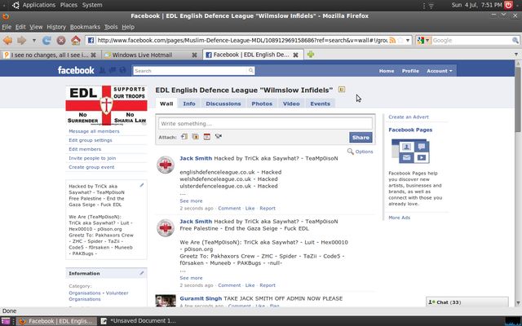The height and width of the screenshot is (326, 522).
Task: Open the Applications menu in the top panel
Action: (x=38, y=5)
